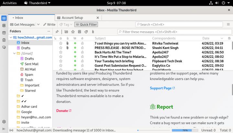Image resolution: width=233 pixels, height=133 pixels.
Task: Open Settings via the gear icon
Action: point(4,122)
